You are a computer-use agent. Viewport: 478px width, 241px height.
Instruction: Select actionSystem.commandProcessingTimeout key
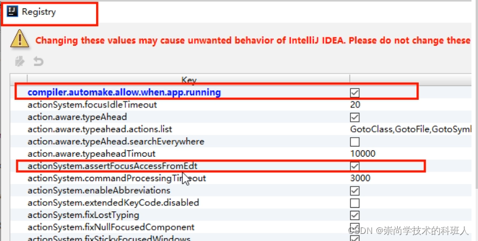pyautogui.click(x=117, y=178)
